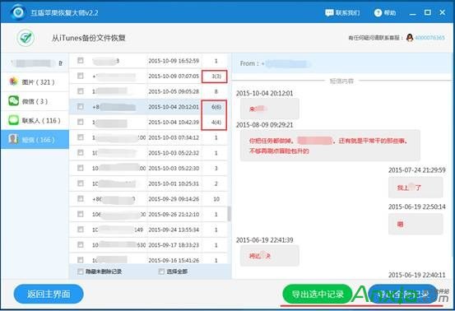Click the customer service QQ avatar icon
This screenshot has width=455, height=311.
click(410, 37)
